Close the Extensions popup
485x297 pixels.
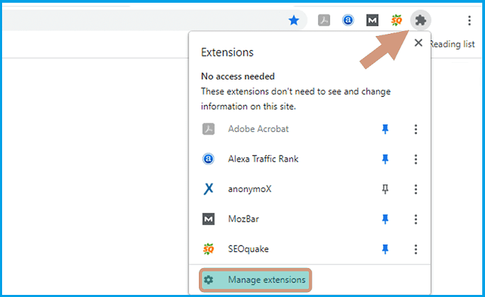418,43
